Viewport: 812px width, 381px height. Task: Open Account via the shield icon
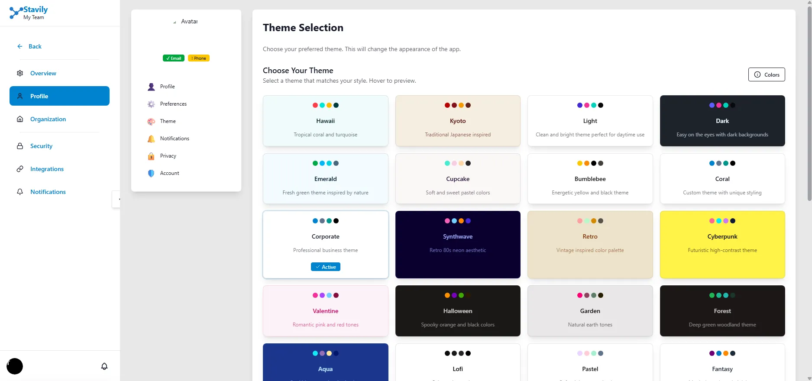[151, 173]
